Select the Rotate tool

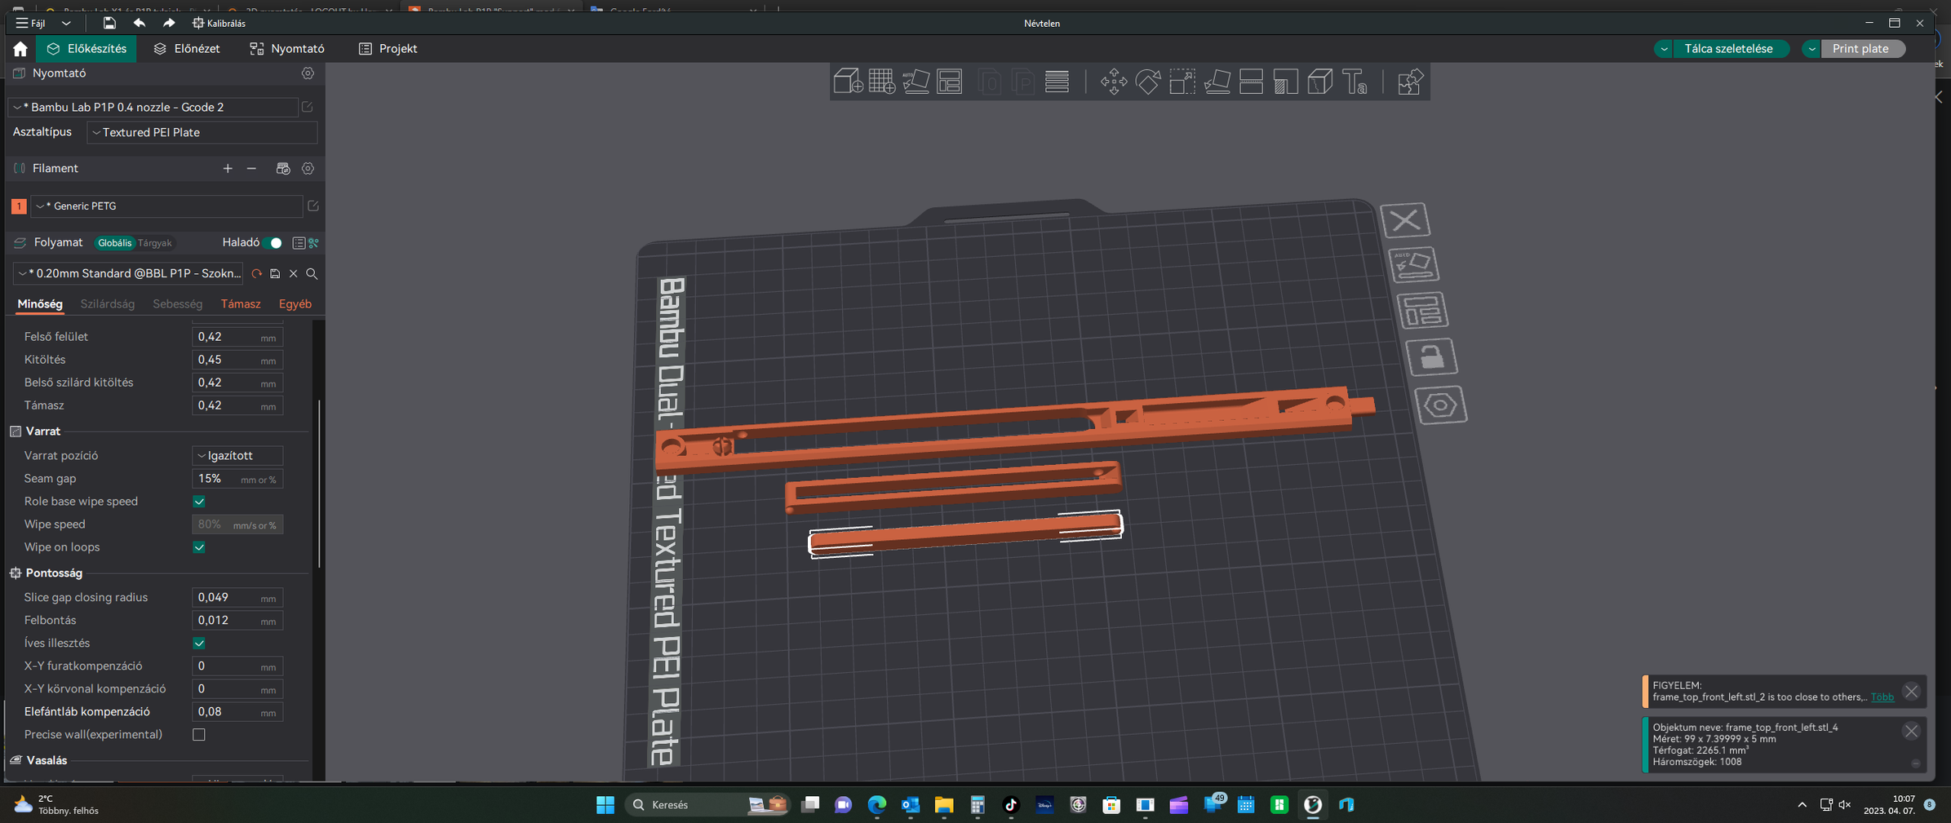coord(1148,82)
